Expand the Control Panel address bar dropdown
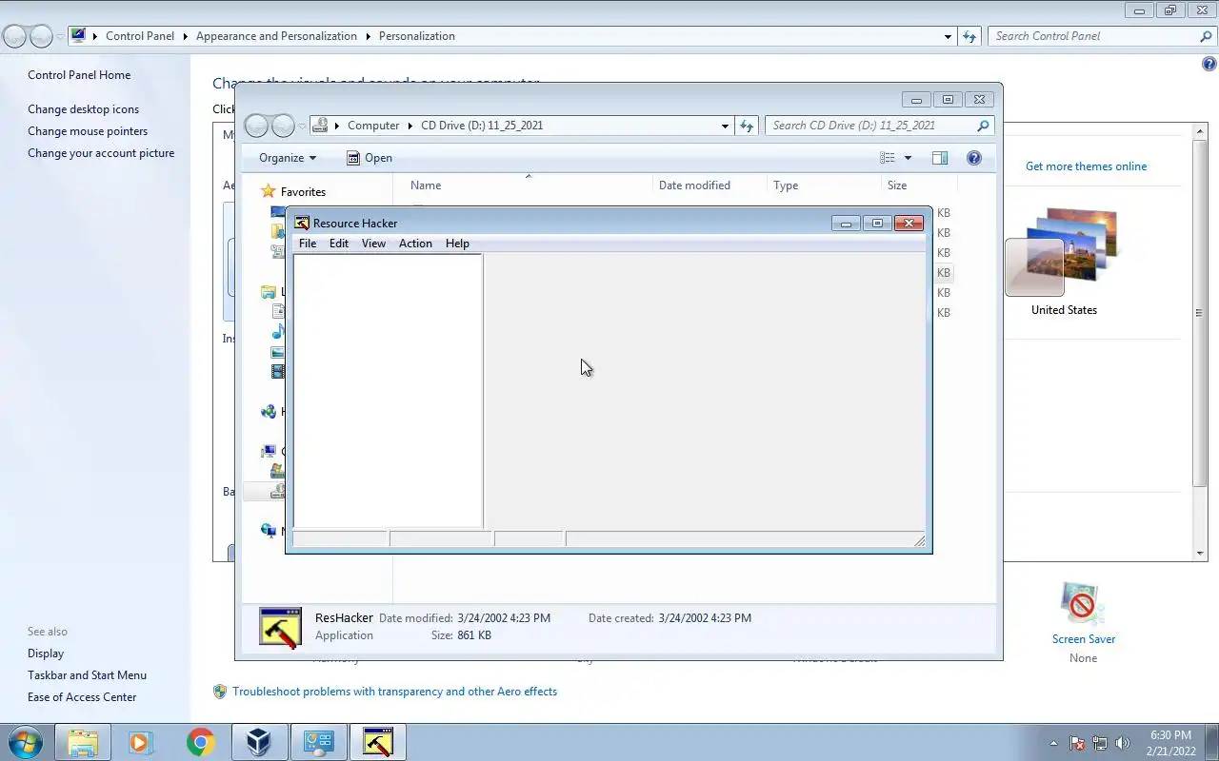 tap(948, 36)
